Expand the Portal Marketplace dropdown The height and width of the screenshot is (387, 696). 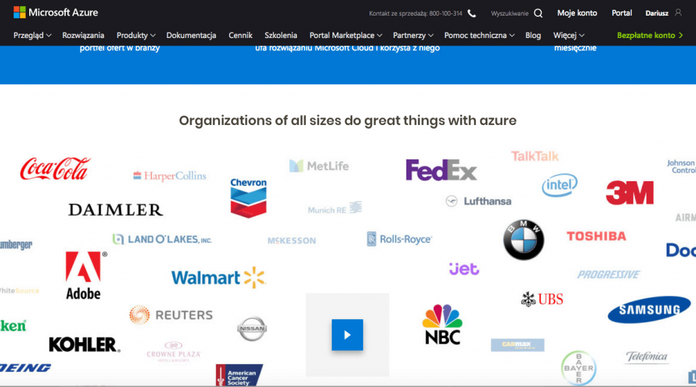[345, 35]
